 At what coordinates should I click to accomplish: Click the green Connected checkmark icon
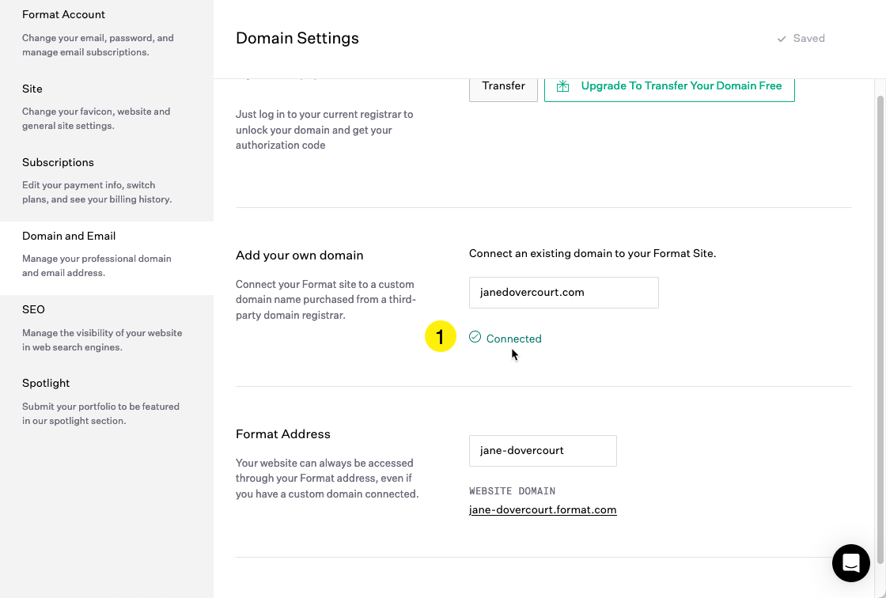click(x=475, y=337)
